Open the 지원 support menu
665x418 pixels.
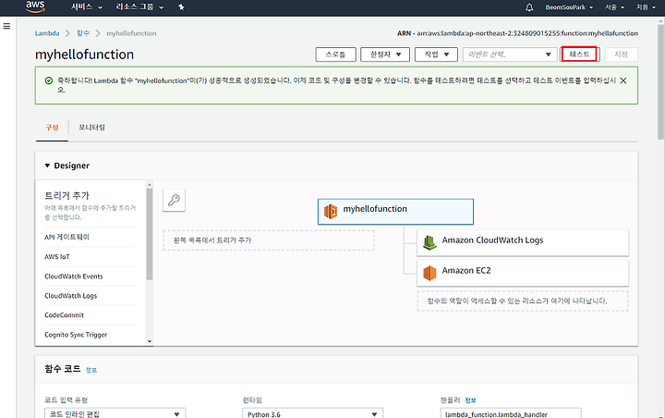click(646, 7)
